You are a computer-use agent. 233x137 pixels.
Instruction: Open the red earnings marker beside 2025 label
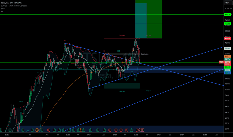137,130
